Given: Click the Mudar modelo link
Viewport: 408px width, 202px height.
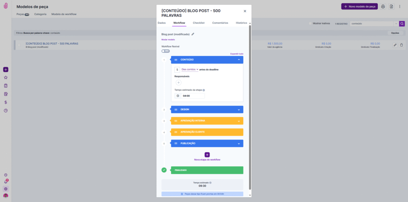Looking at the screenshot, I should 168,40.
